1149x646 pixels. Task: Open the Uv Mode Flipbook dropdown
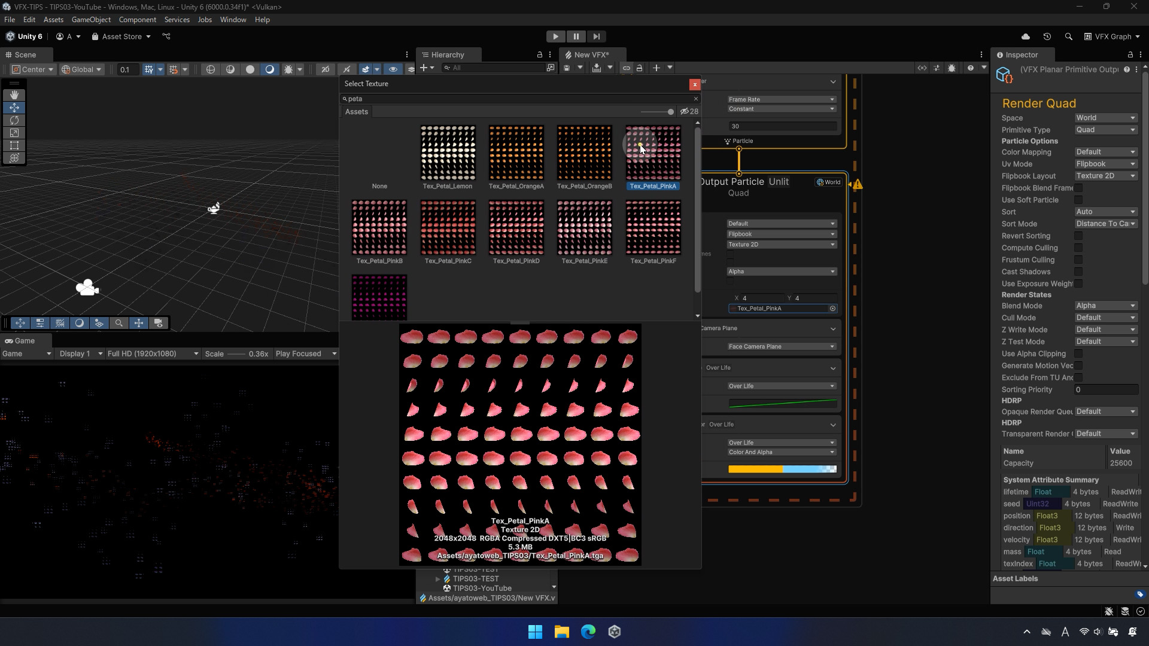[x=1105, y=164]
